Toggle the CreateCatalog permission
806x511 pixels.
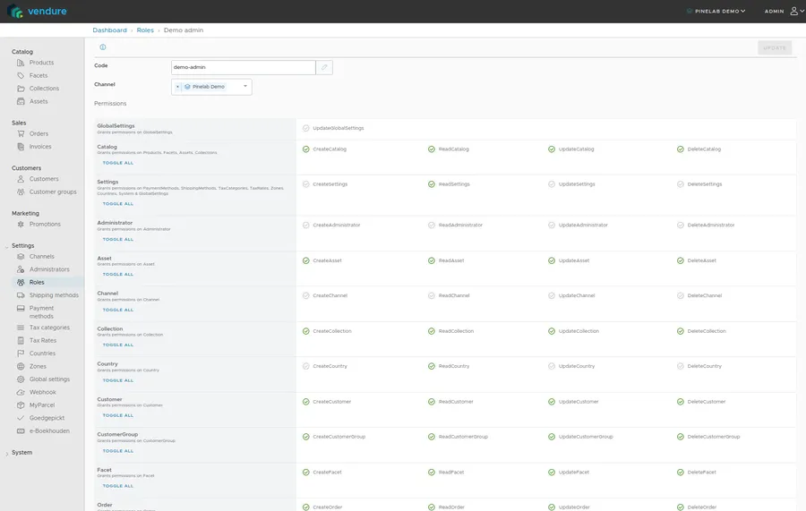click(x=306, y=149)
